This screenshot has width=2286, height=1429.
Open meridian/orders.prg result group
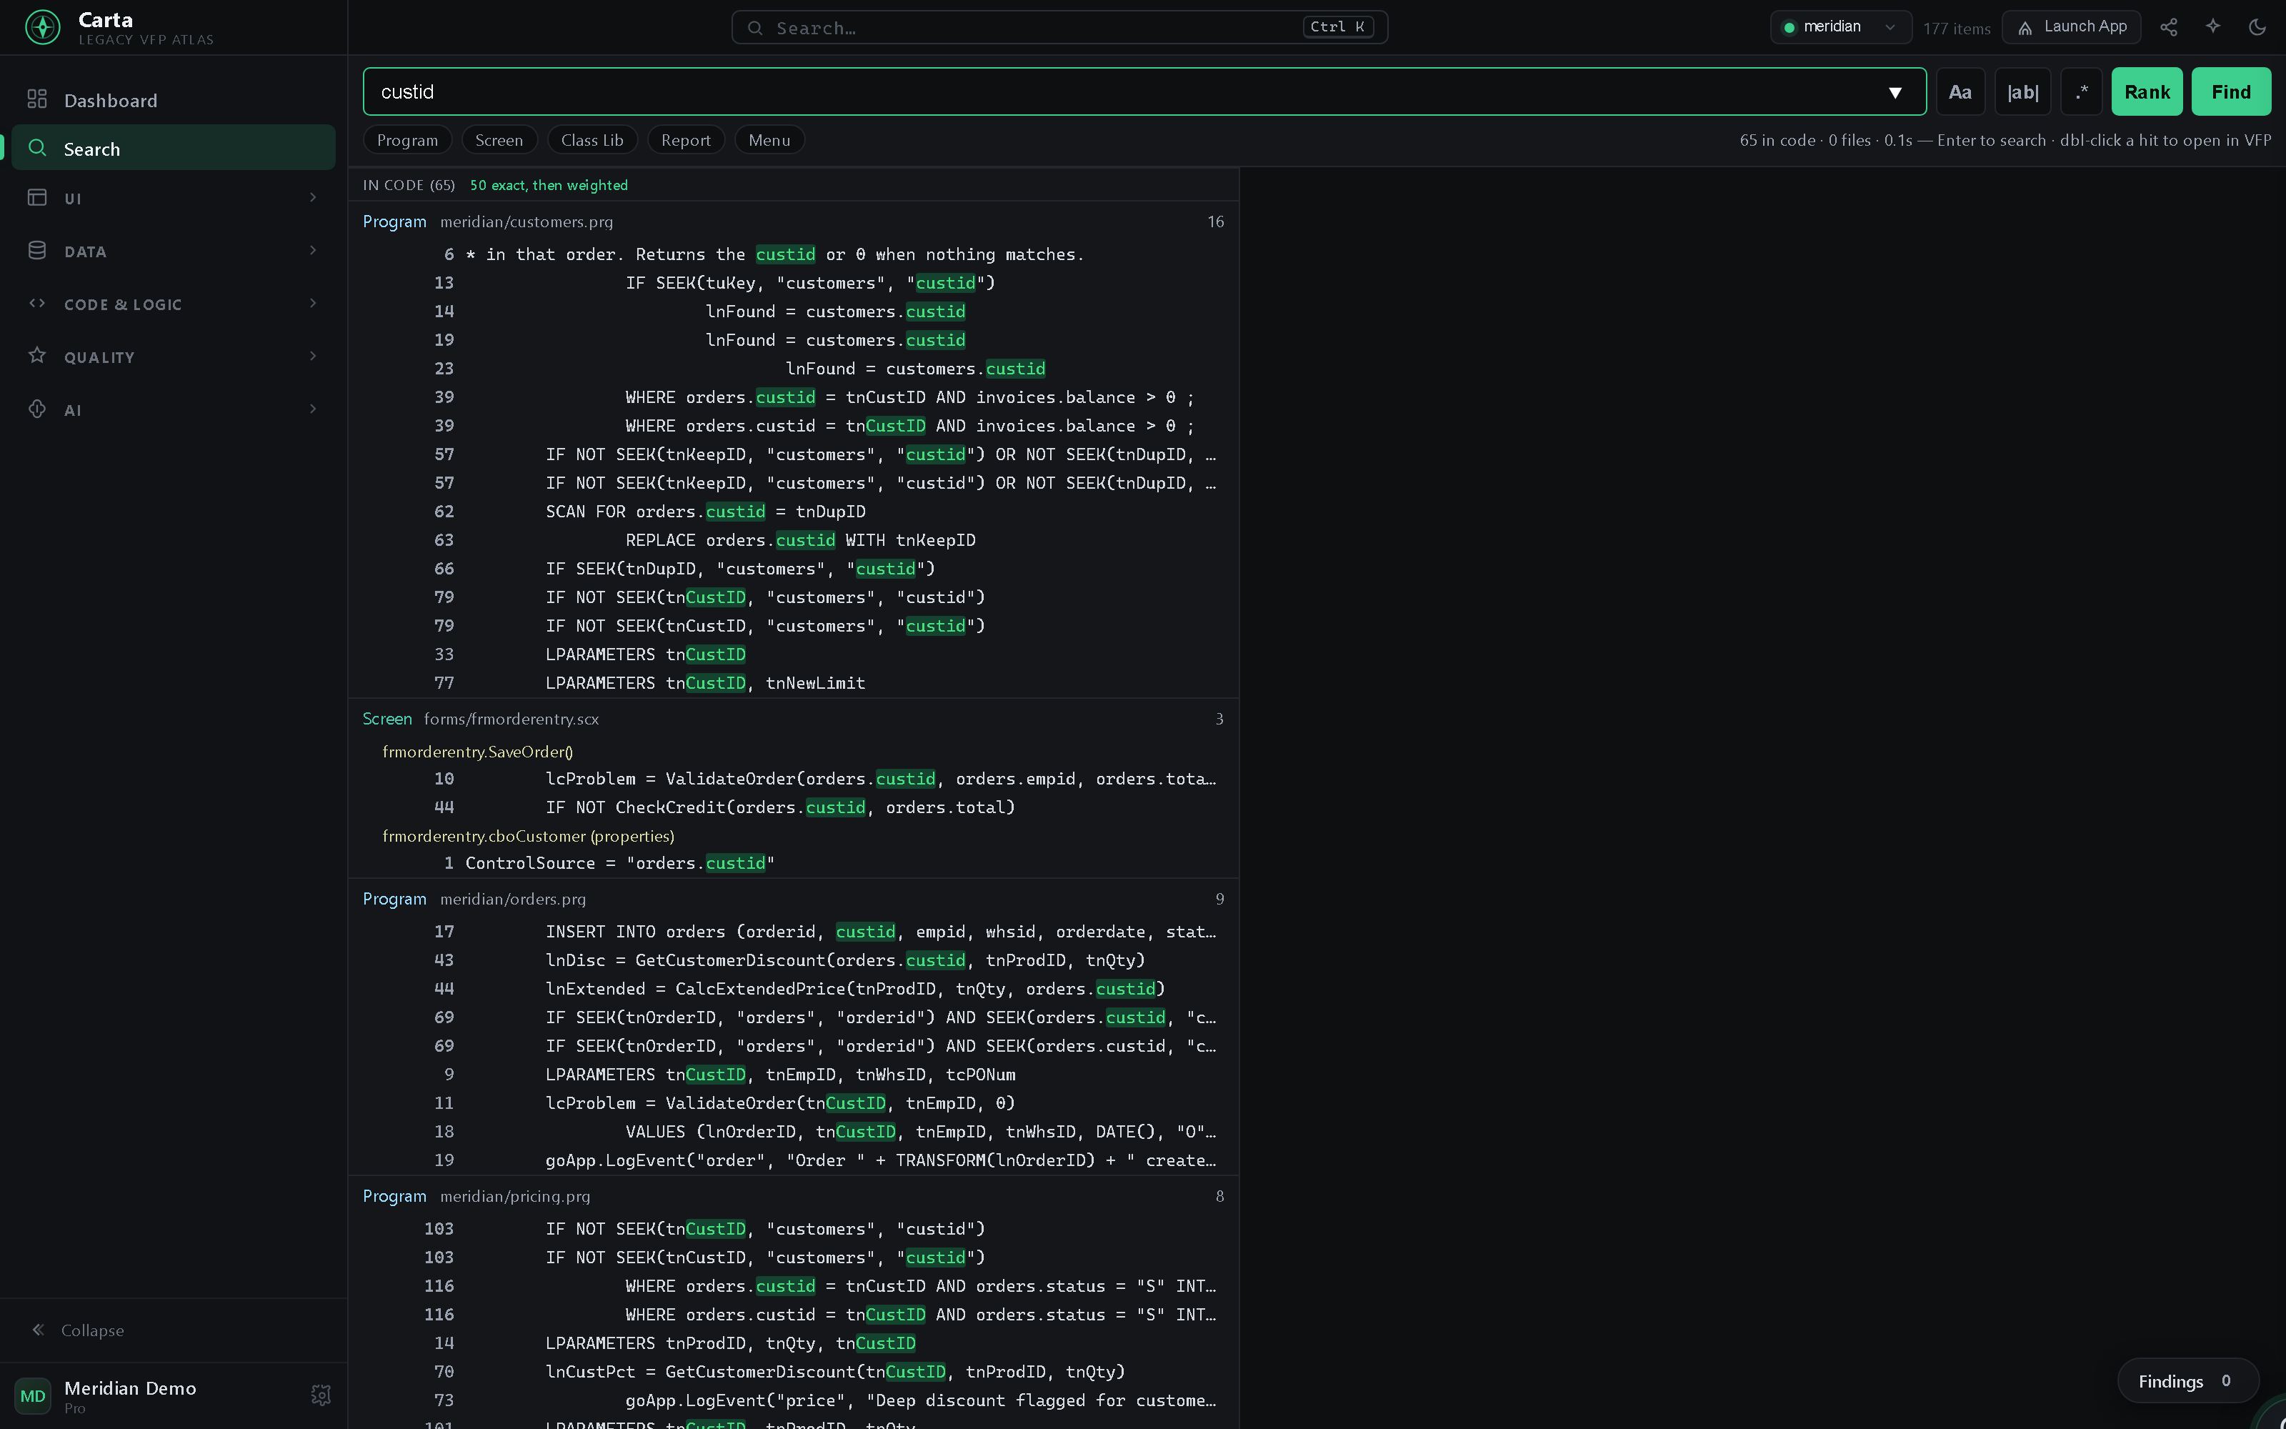[794, 899]
